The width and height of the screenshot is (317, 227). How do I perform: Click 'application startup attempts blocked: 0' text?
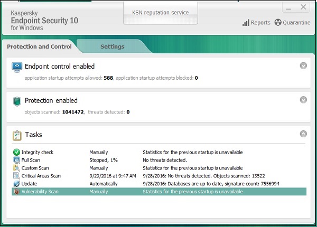[x=157, y=78]
